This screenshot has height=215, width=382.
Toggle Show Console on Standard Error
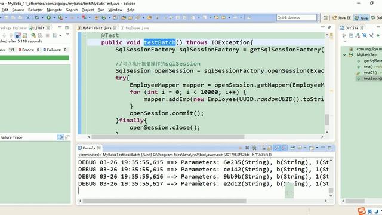pyautogui.click(x=284, y=148)
